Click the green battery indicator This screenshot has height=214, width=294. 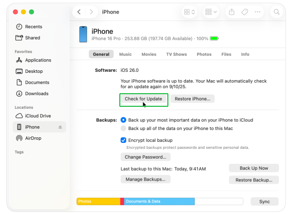[x=214, y=39]
